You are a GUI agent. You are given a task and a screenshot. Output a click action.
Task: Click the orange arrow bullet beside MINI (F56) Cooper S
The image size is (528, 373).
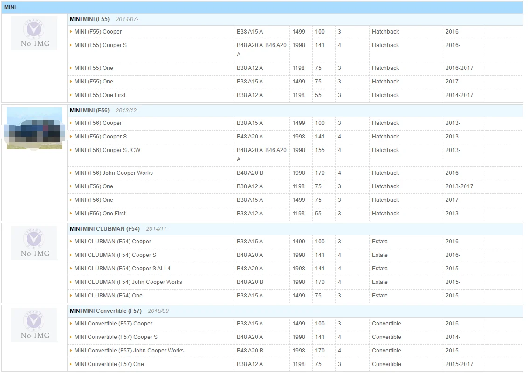click(71, 137)
